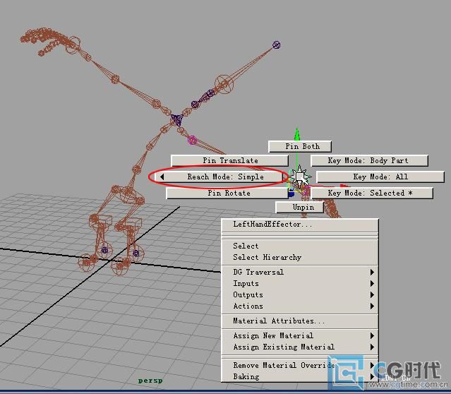Expand Inputs submenu
The image size is (451, 394).
click(x=299, y=283)
